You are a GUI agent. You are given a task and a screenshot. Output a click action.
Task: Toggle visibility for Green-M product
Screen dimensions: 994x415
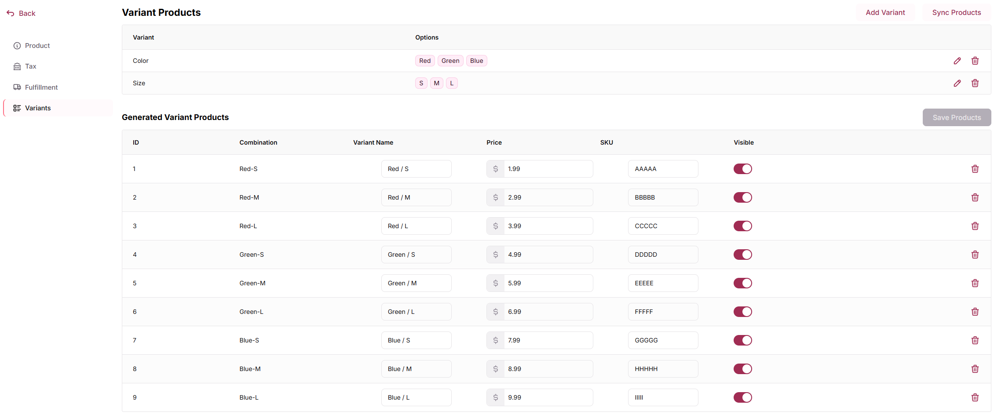(742, 283)
